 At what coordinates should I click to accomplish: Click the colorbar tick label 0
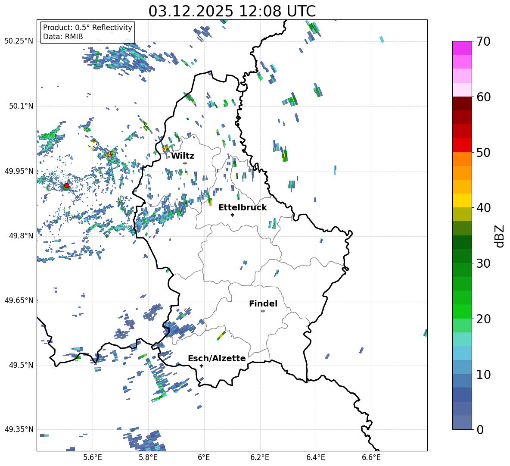(x=480, y=429)
